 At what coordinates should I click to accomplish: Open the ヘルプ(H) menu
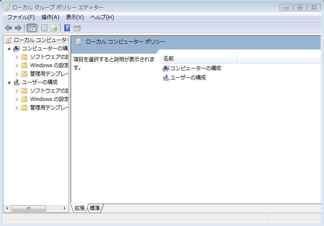(102, 17)
